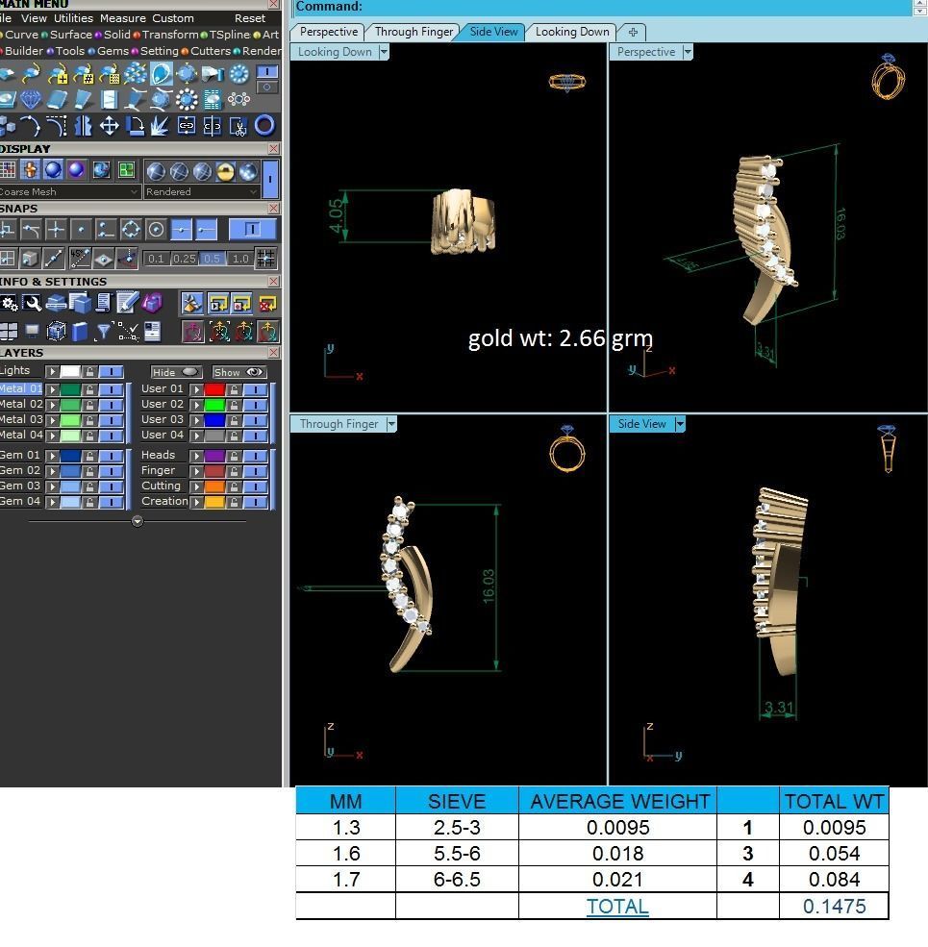Click the Show layers button
The height and width of the screenshot is (947, 928).
click(238, 372)
